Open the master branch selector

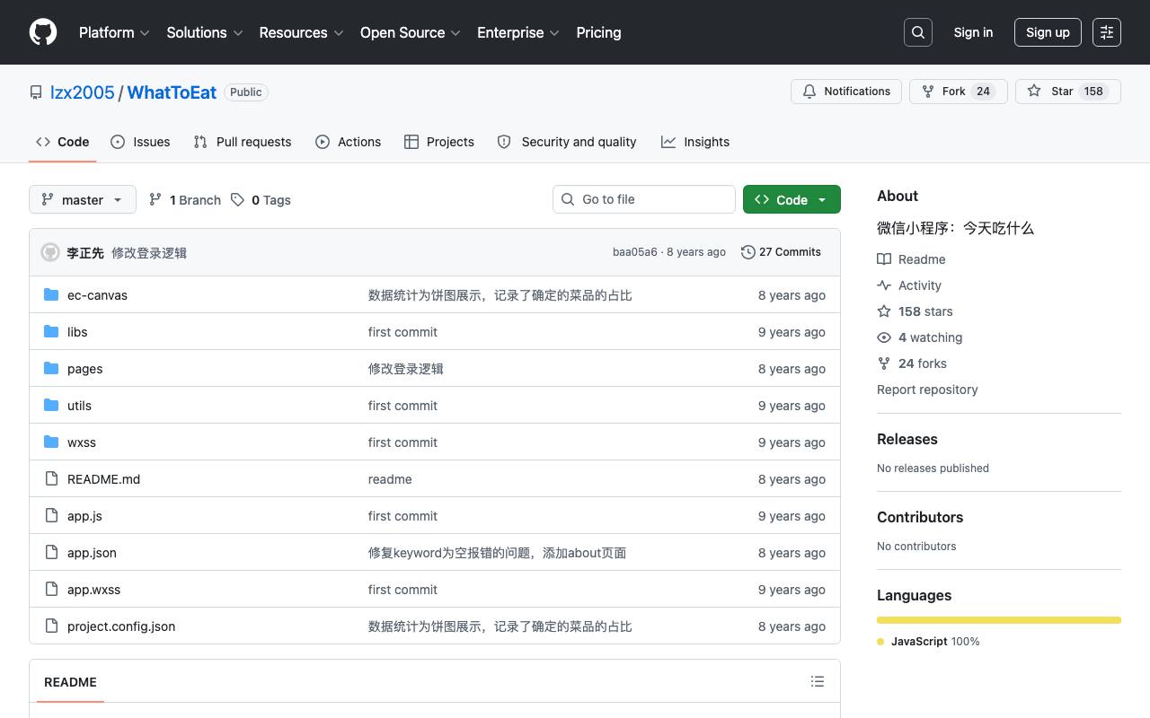pyautogui.click(x=83, y=199)
